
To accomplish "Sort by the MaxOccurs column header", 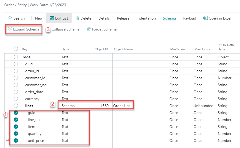I will [x=202, y=49].
